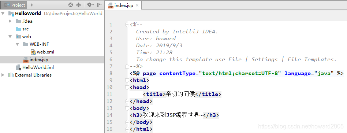The image size is (347, 133).
Task: Select the src folder
Action: tap(25, 29)
